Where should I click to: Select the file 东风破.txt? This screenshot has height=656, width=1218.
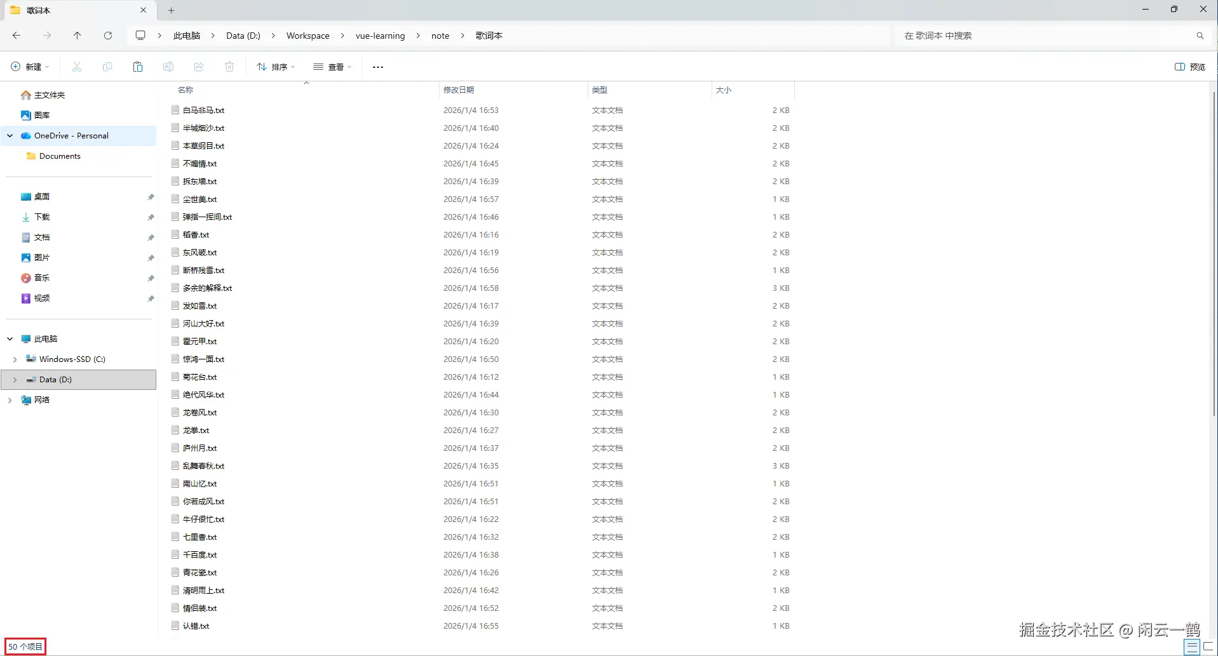(x=200, y=252)
